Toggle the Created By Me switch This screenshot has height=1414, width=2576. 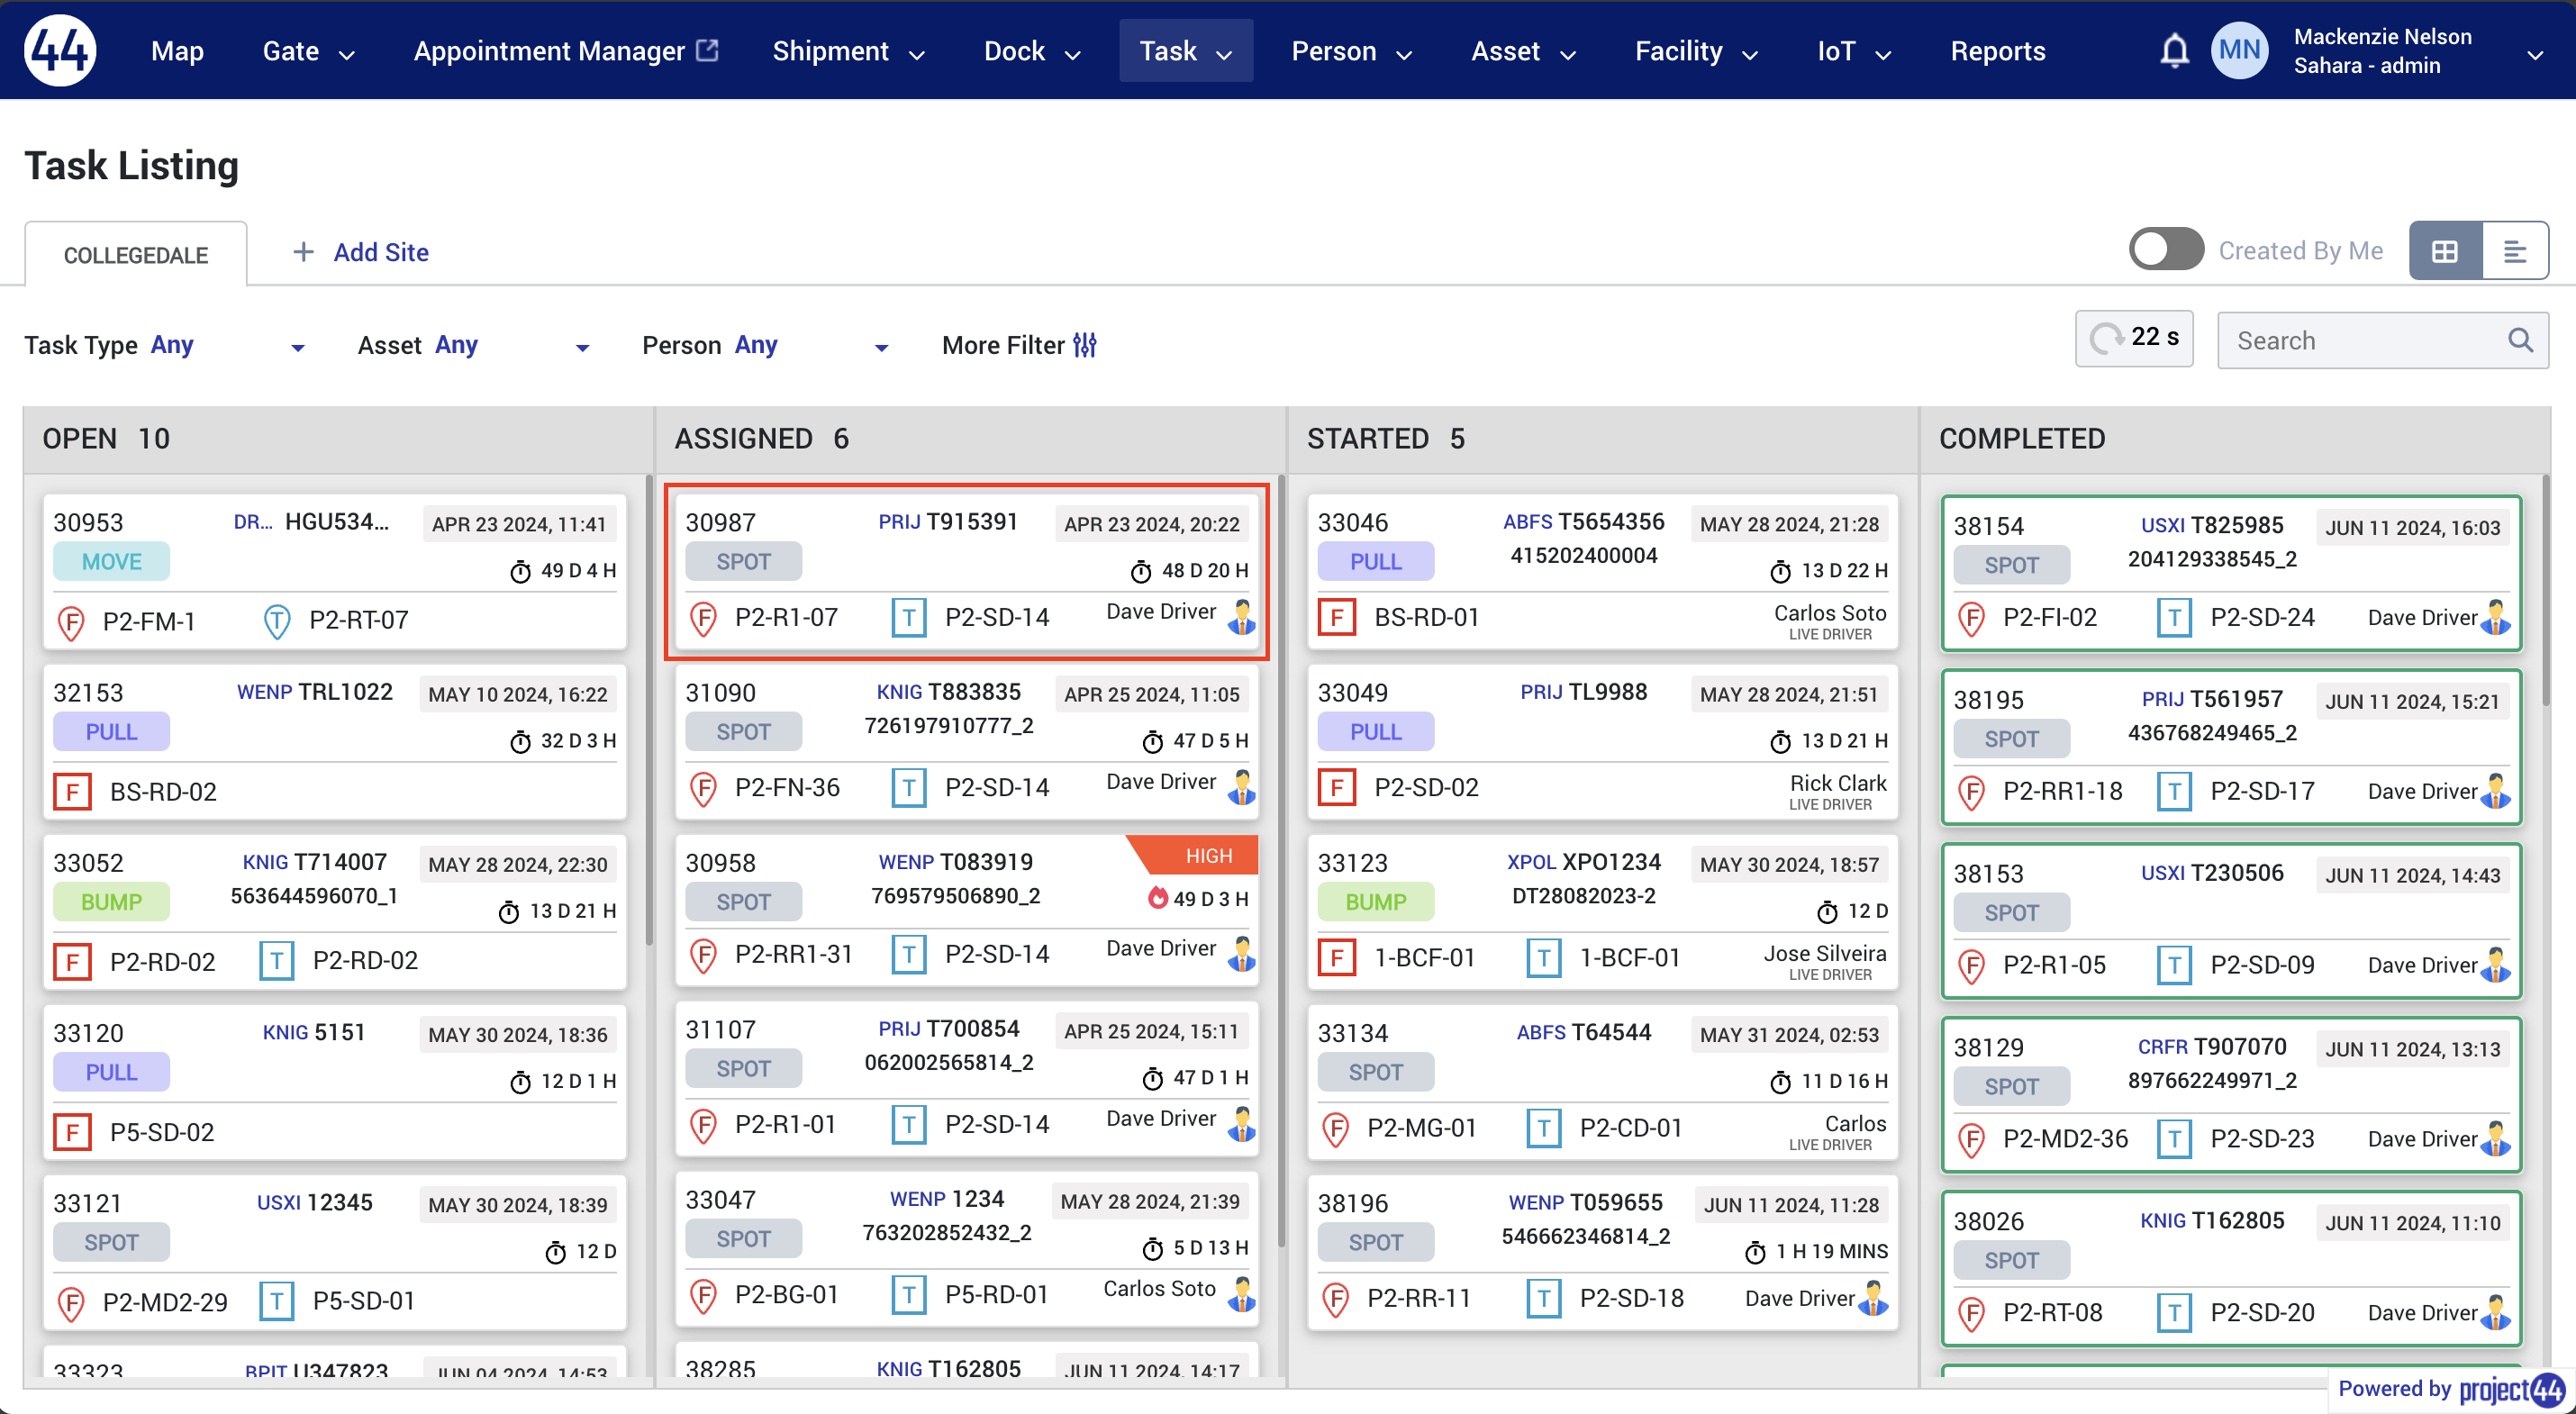2166,249
